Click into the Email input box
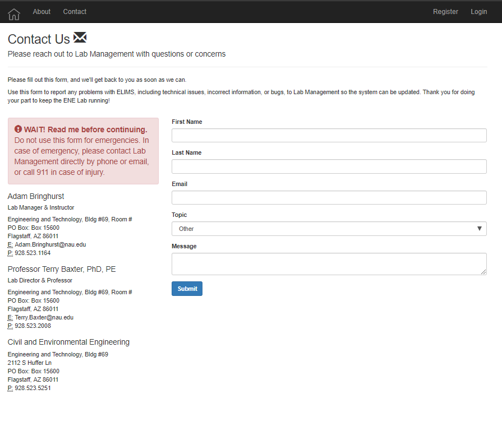 pos(329,197)
